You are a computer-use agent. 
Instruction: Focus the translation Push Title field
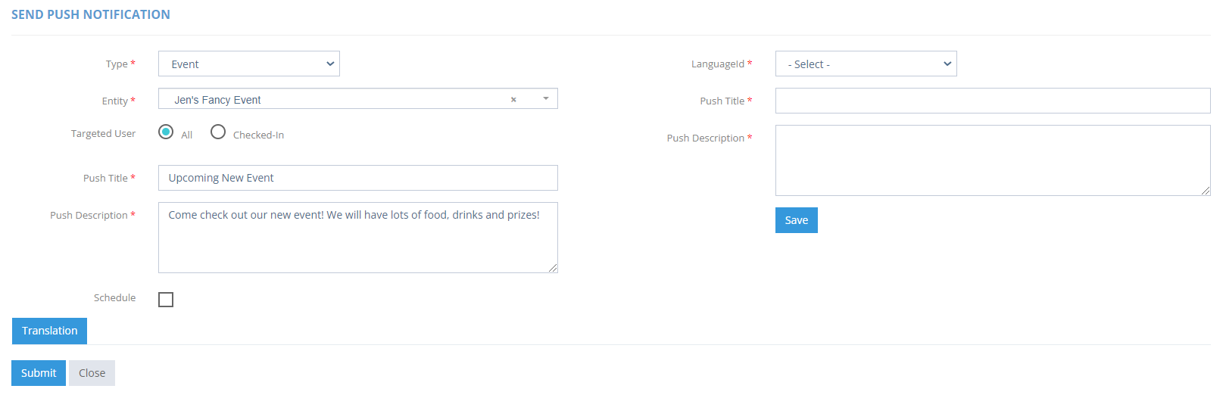click(x=993, y=101)
